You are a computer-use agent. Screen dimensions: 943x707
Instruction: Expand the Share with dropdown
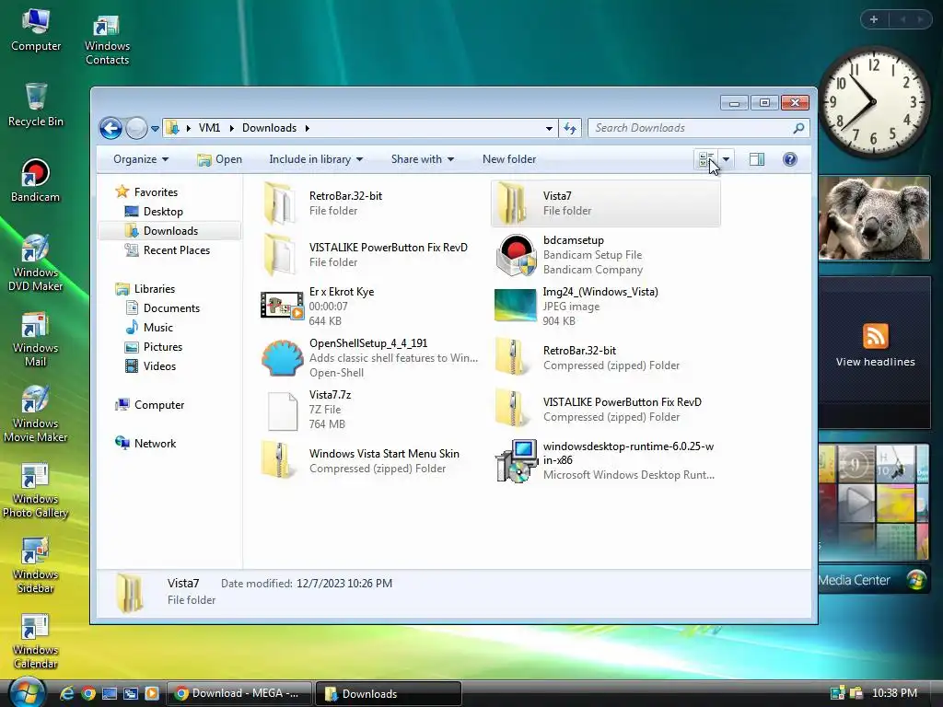click(x=422, y=159)
